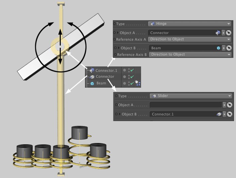The image size is (236, 178).
Task: Expand the Object B disclosure triangle in Hinge panel
Action: point(119,48)
